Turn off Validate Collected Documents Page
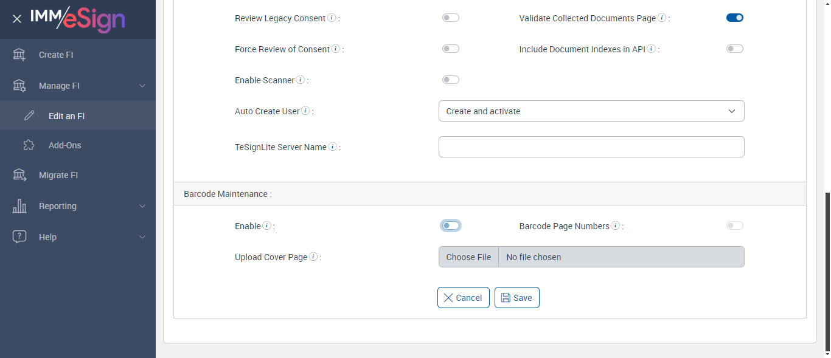The image size is (831, 358). click(x=734, y=18)
